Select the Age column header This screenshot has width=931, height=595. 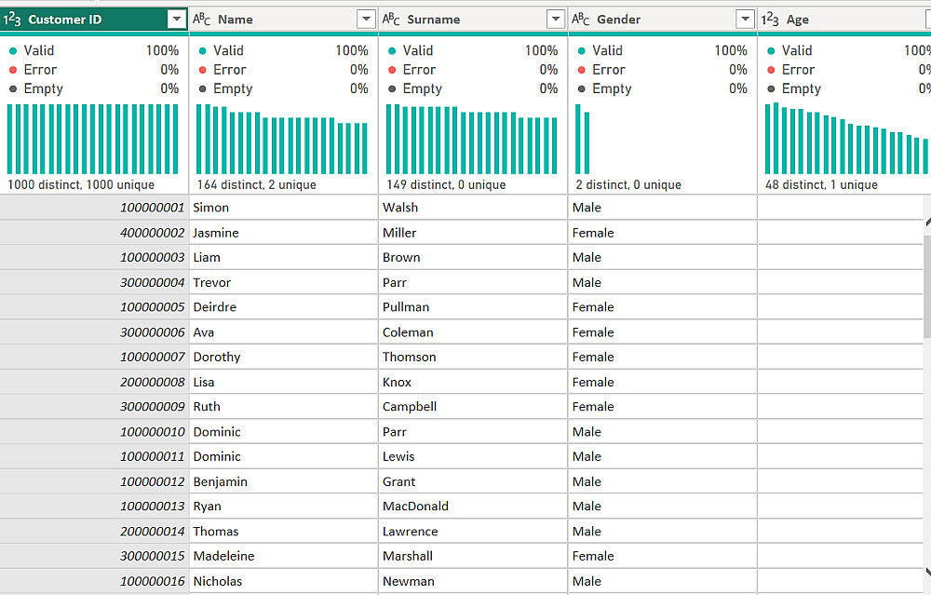click(838, 20)
